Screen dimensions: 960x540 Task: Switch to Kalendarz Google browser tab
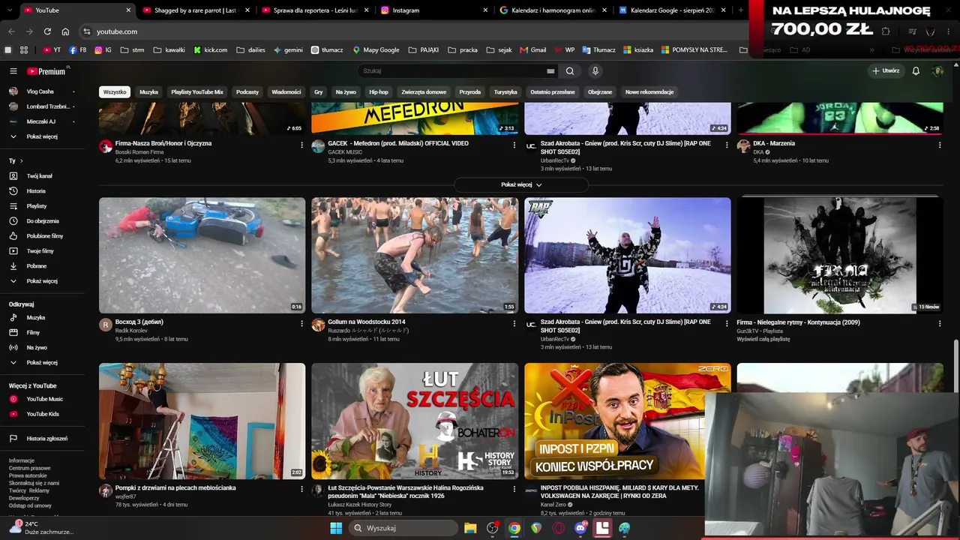point(671,10)
